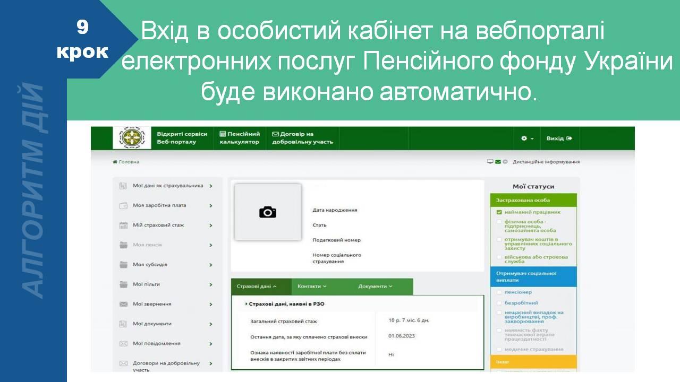Expand arrow for Мої звернення
Screen dimensions: 680x382
[x=211, y=305]
